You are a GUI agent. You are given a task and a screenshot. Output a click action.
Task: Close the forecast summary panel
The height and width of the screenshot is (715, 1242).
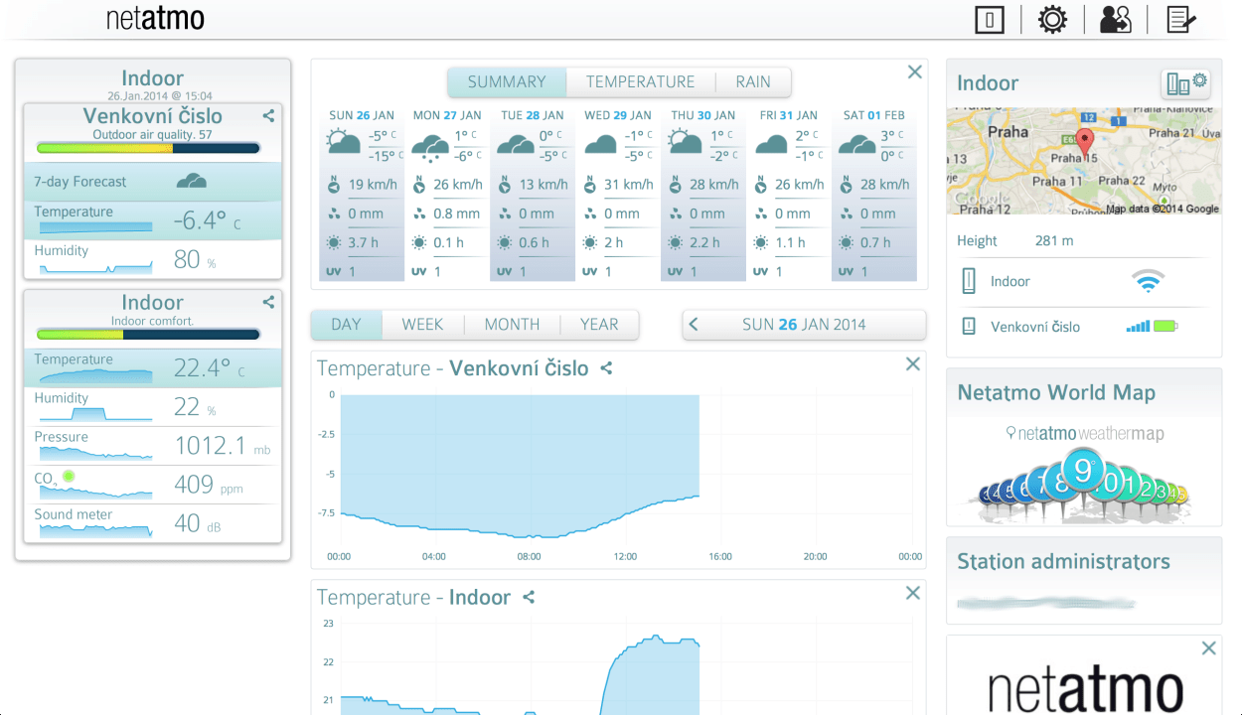914,71
